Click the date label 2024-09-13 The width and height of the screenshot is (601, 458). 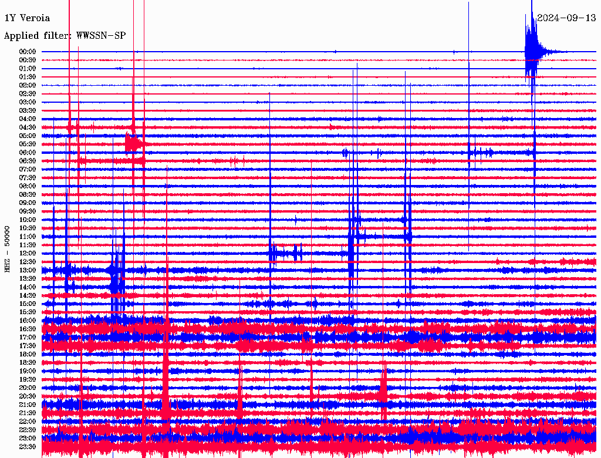coord(566,18)
